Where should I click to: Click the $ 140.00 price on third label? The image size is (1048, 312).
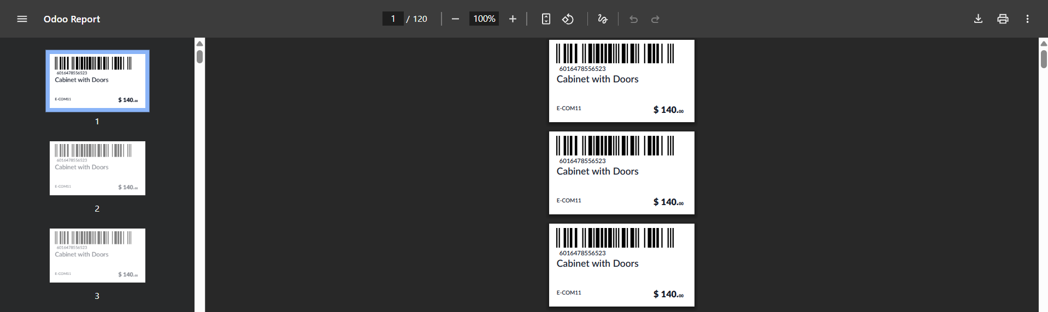click(668, 294)
